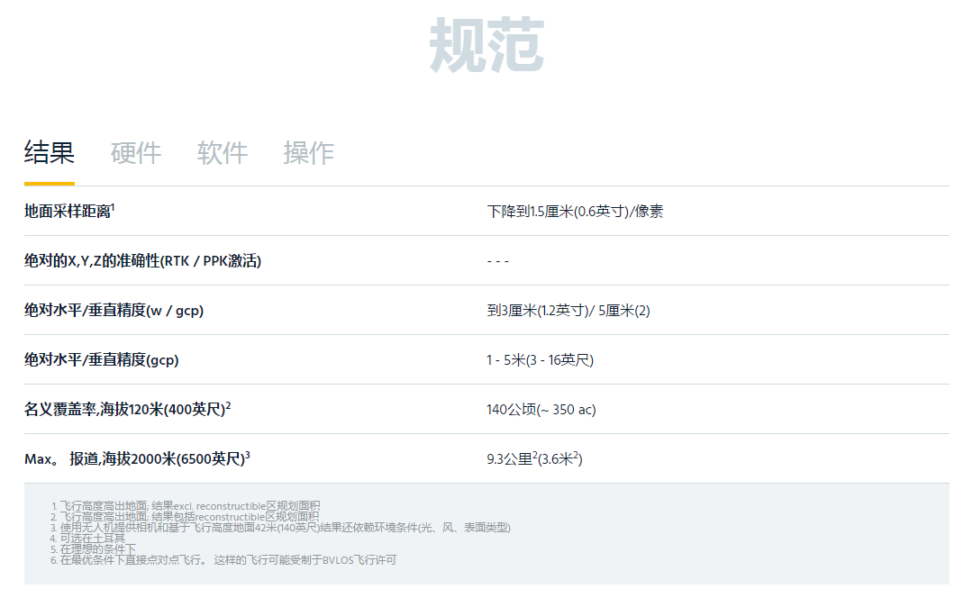Screen dimensions: 964x598
Task: Select the 下降到1.5厘米(0.6英寸)/像素 value
Action: coord(575,212)
